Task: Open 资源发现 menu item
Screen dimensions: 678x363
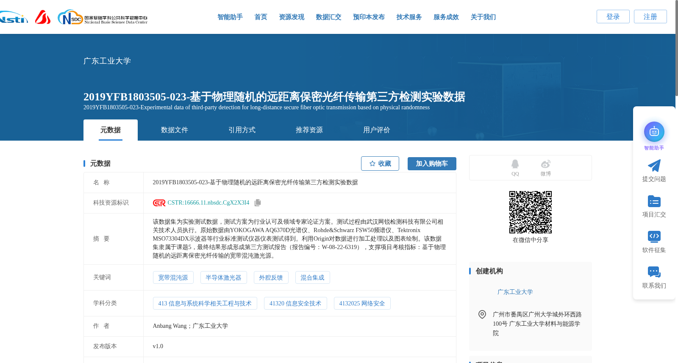Action: coord(292,17)
